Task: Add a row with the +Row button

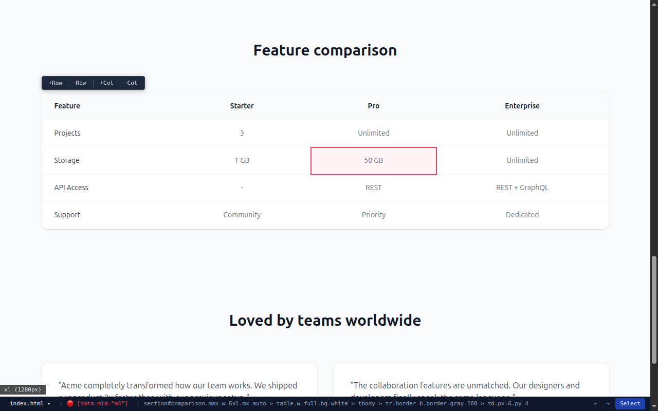Action: coord(56,83)
